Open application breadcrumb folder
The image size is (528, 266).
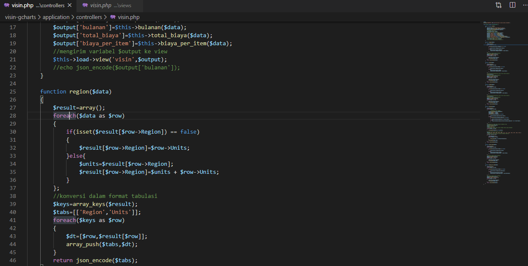(56, 17)
